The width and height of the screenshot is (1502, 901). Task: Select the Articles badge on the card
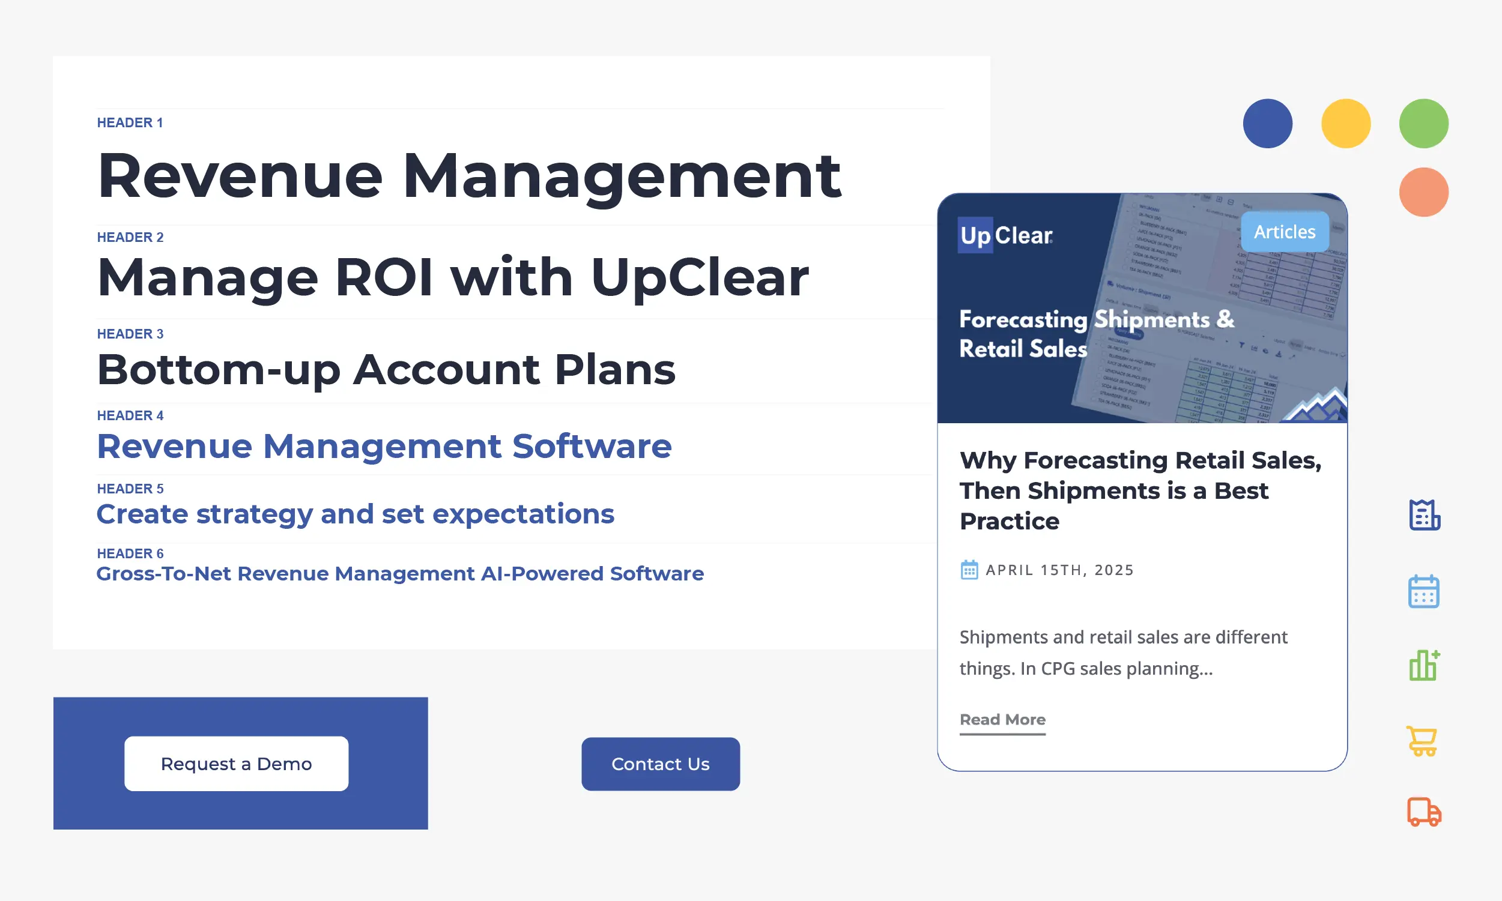coord(1285,231)
